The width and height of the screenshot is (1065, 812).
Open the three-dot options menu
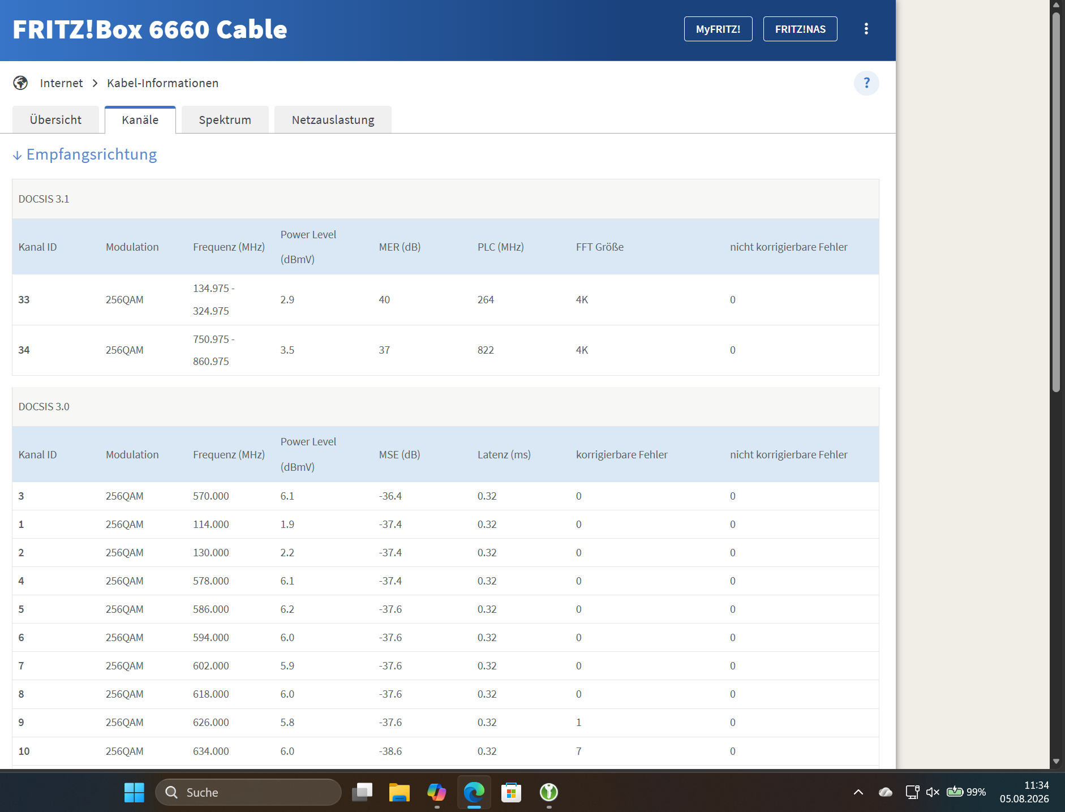(866, 29)
